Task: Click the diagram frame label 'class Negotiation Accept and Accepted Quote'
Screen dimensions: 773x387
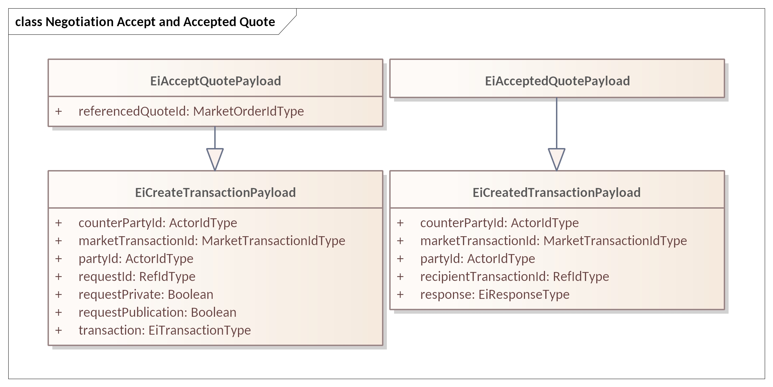Action: tap(145, 22)
